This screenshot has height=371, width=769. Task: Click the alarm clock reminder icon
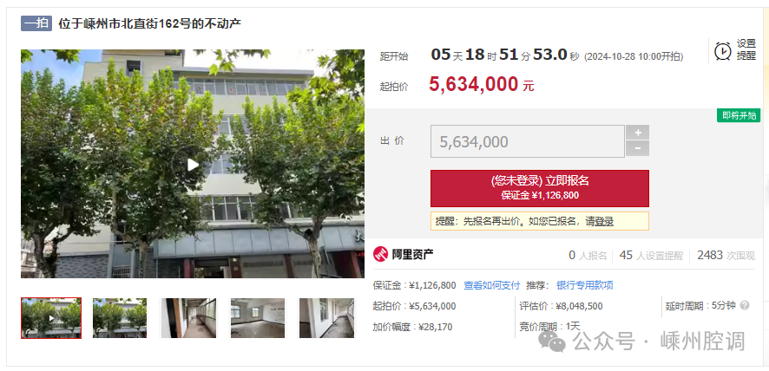722,50
